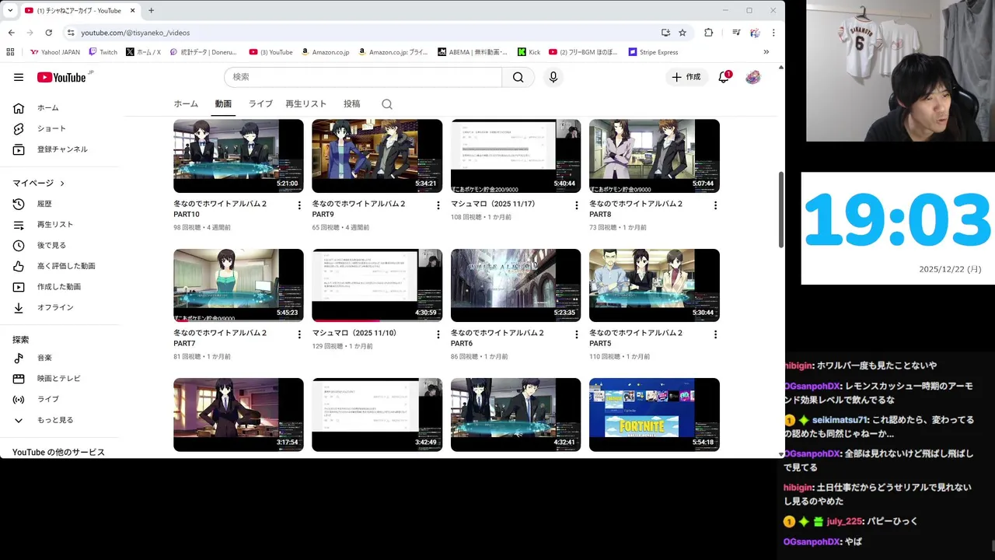Screen dimensions: 995x560
Task: Open options for 冬なのでホワイトアルバム2 PART5
Action: [715, 334]
